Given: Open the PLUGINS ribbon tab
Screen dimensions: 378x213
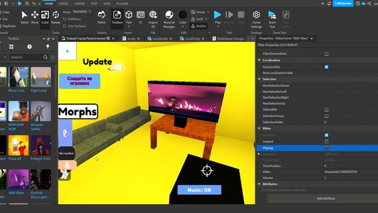Looking at the screenshot, I should tap(122, 4).
